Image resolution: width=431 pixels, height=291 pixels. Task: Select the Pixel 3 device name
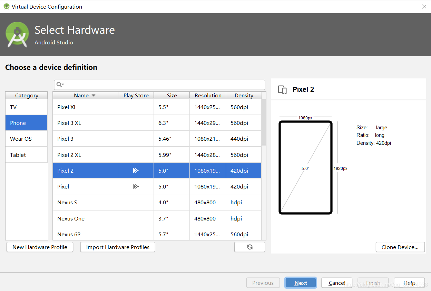(65, 139)
